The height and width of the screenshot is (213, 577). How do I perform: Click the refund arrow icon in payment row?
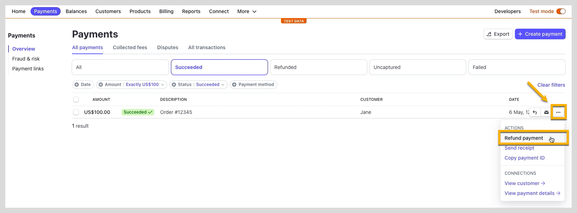coord(535,112)
